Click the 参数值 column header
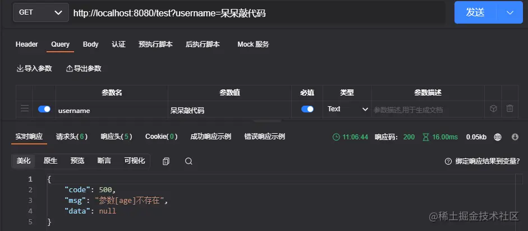Viewport: 528px width, 231px height. [229, 93]
